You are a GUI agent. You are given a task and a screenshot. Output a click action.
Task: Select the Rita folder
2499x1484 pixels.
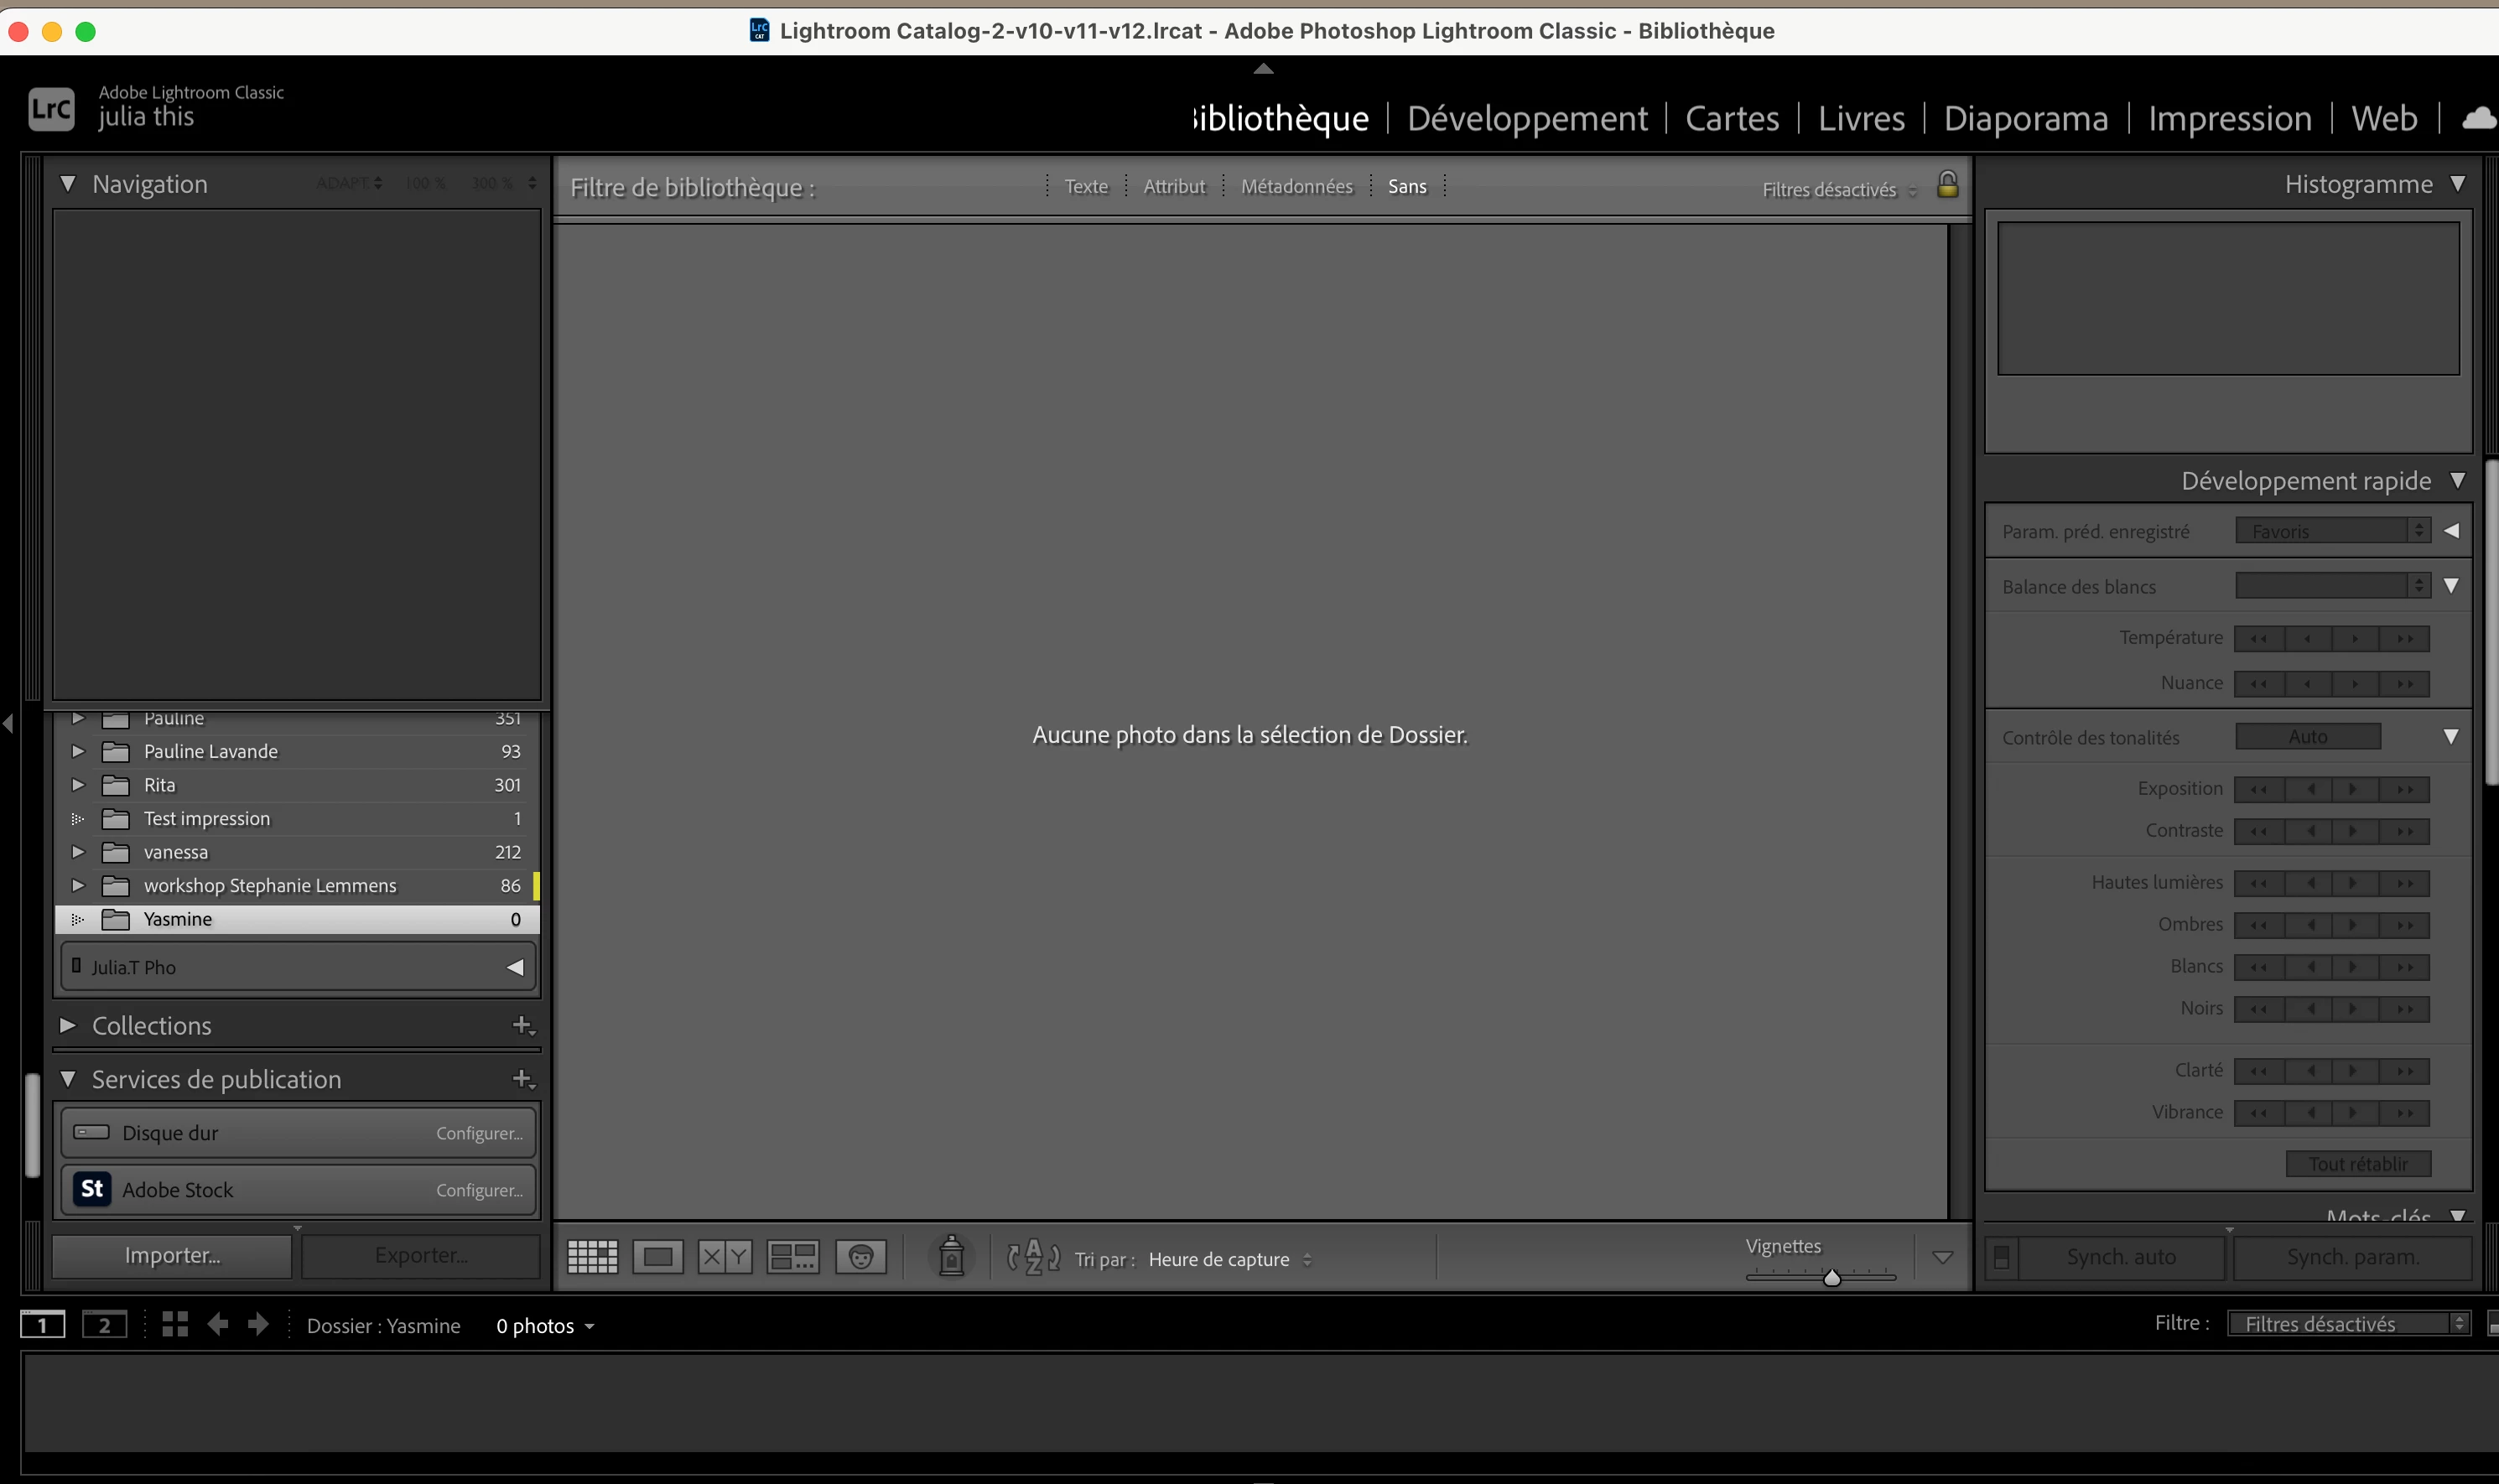pyautogui.click(x=160, y=785)
